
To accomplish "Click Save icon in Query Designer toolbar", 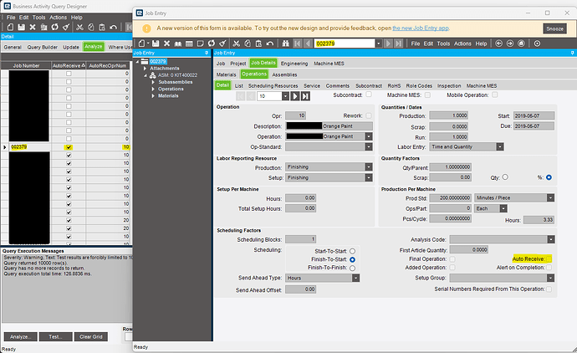I will (22, 27).
